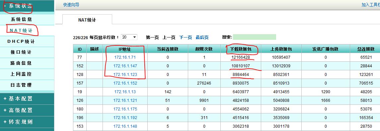Click the 加入工具栏 link
The width and height of the screenshot is (380, 131).
371,5
